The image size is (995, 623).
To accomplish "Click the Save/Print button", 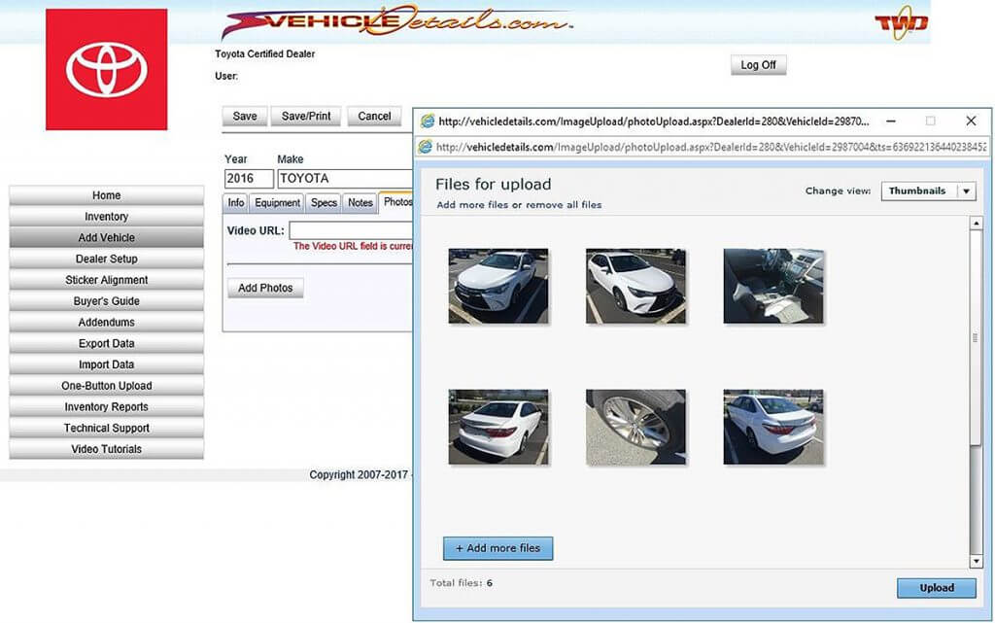I will point(305,116).
